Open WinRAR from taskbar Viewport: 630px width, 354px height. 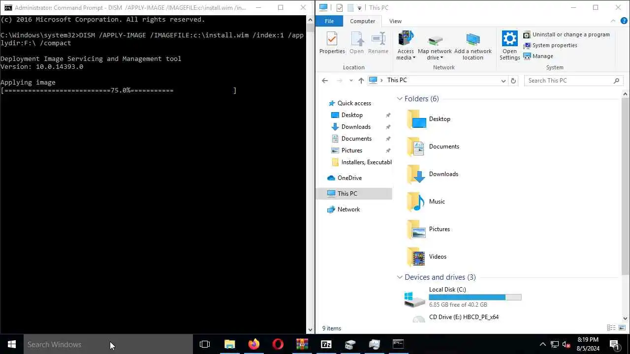click(302, 344)
